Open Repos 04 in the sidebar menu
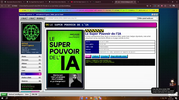Screen dimensions: 179x100 coord(31,67)
